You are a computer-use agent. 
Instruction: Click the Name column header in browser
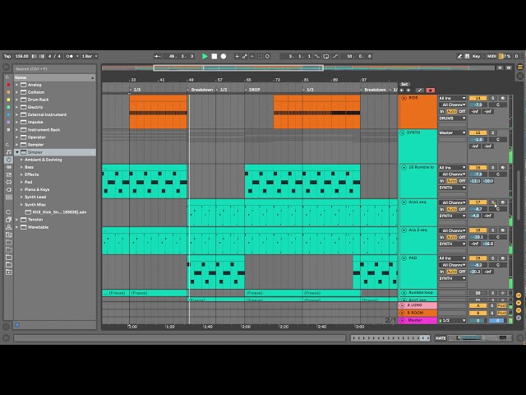pos(54,77)
